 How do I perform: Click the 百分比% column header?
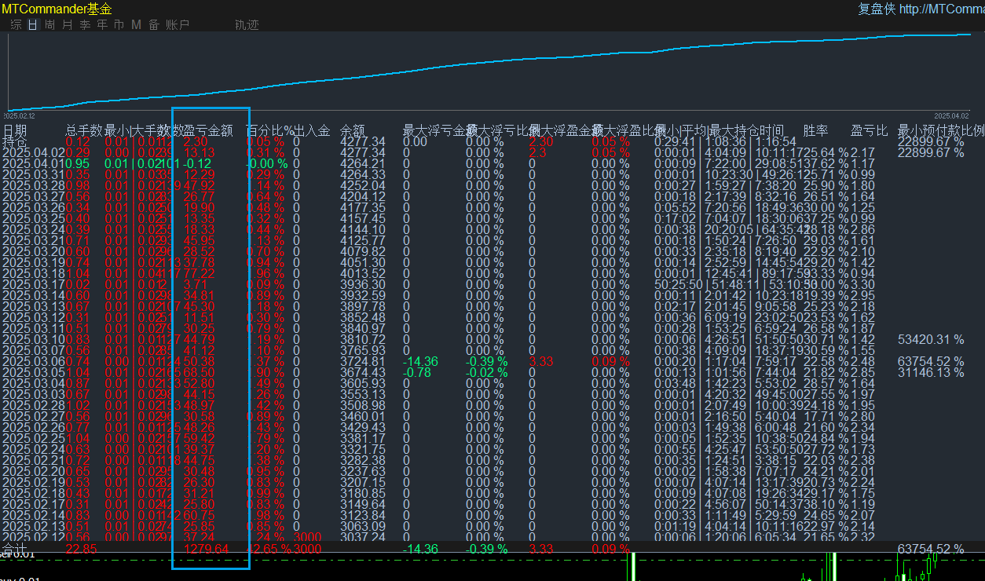(x=269, y=130)
